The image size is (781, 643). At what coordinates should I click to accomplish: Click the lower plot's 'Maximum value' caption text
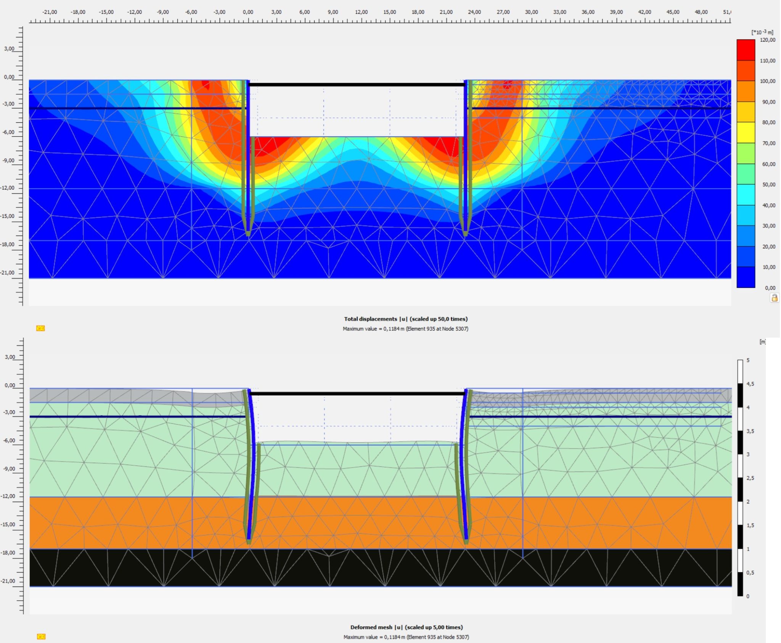point(406,637)
